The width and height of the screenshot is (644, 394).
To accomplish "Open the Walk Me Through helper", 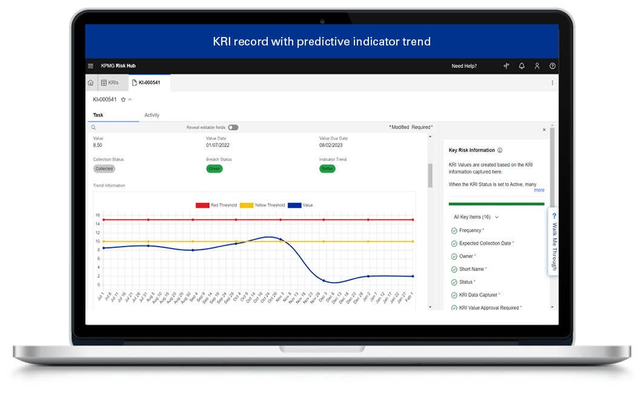I will click(553, 241).
